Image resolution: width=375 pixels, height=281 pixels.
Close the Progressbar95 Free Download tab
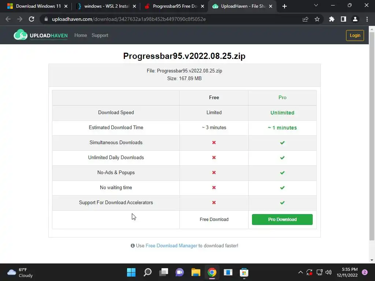point(203,6)
